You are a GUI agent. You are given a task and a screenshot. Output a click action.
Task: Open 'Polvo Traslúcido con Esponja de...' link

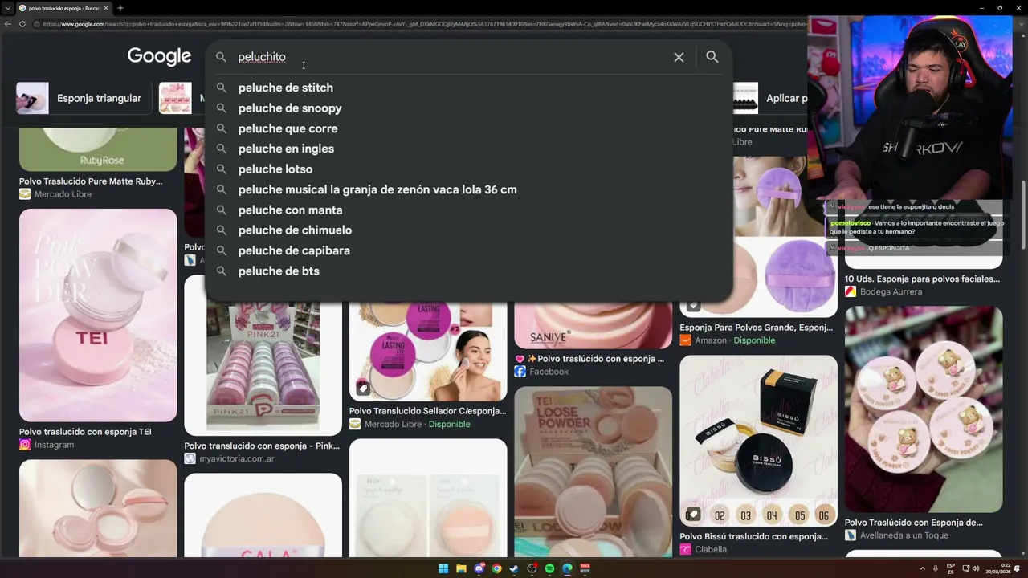pyautogui.click(x=914, y=523)
